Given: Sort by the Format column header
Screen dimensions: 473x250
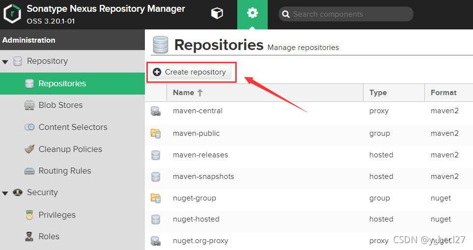Looking at the screenshot, I should point(449,93).
